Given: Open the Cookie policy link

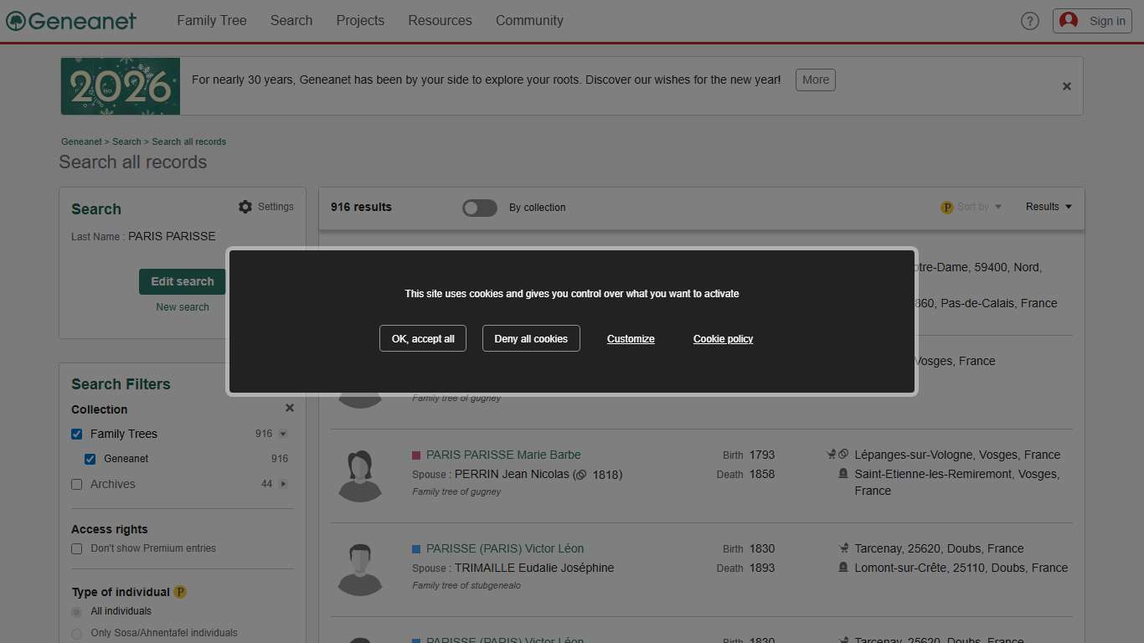Looking at the screenshot, I should (723, 339).
